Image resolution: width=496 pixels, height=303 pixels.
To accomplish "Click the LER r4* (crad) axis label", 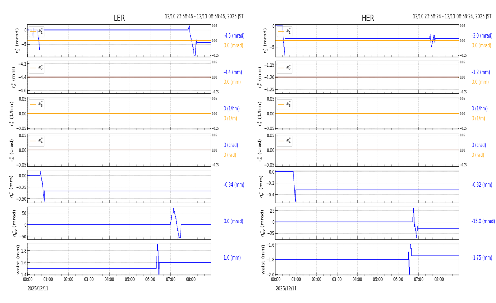I will click(12, 150).
